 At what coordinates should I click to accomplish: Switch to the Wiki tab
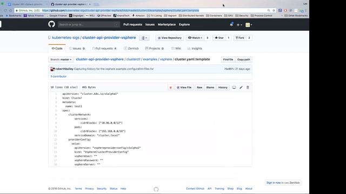pyautogui.click(x=176, y=48)
